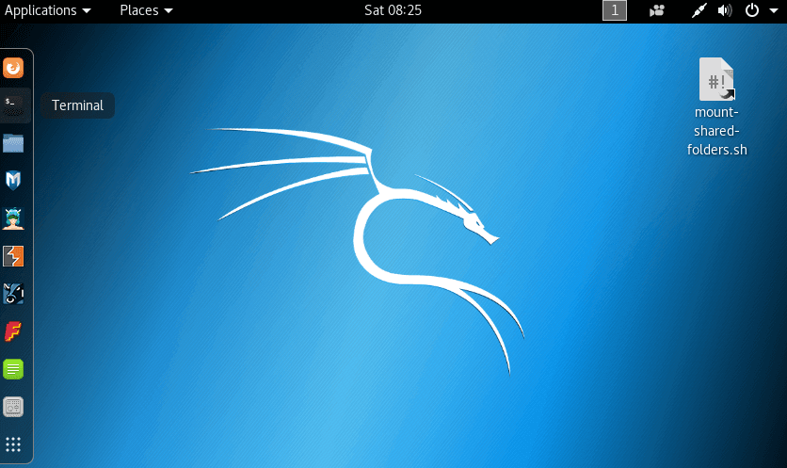The image size is (787, 468).
Task: Open network connection tray icon
Action: 699,10
